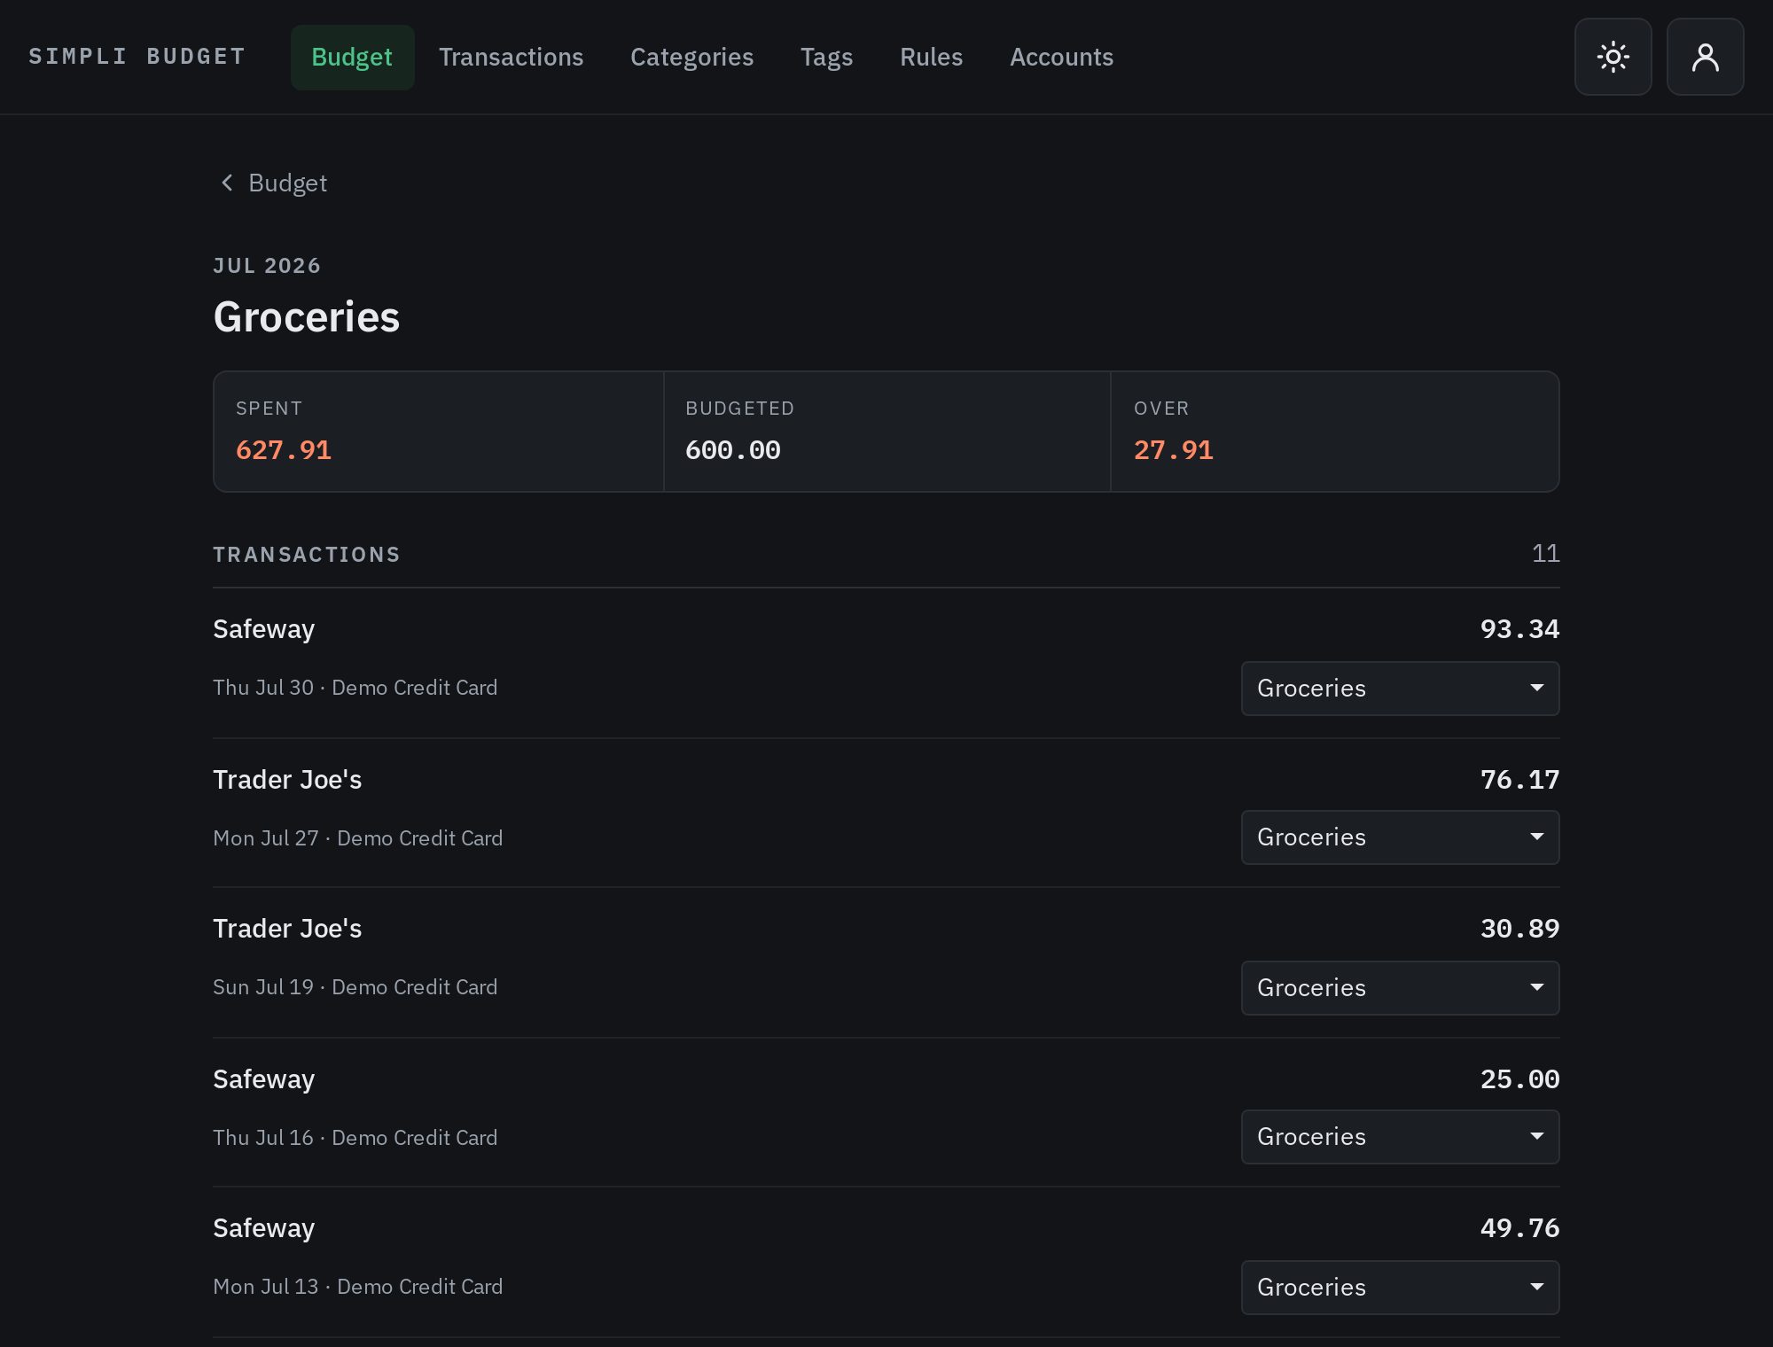
Task: Select the Safeway Thu Jul 30 transaction name
Action: 263,629
